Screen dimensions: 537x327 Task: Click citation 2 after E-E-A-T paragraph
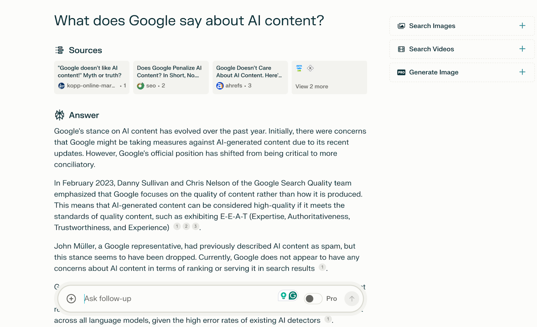186,226
